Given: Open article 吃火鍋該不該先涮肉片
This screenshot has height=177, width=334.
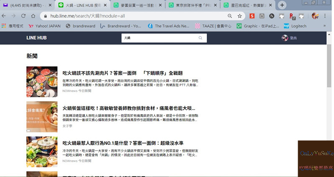Looking at the screenshot, I should click(123, 73).
